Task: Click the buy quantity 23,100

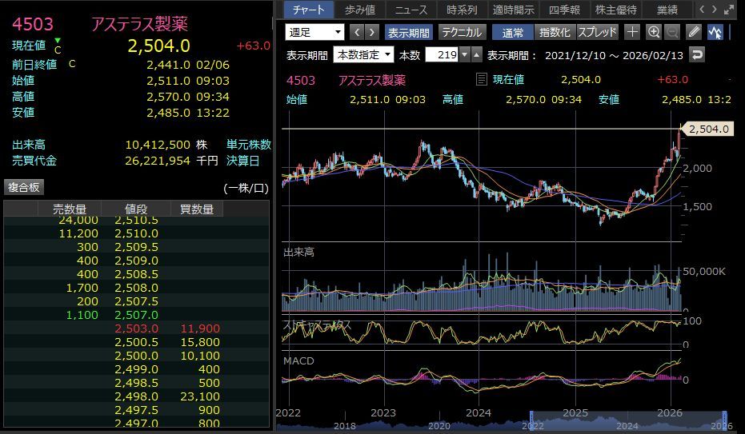Action: 200,396
